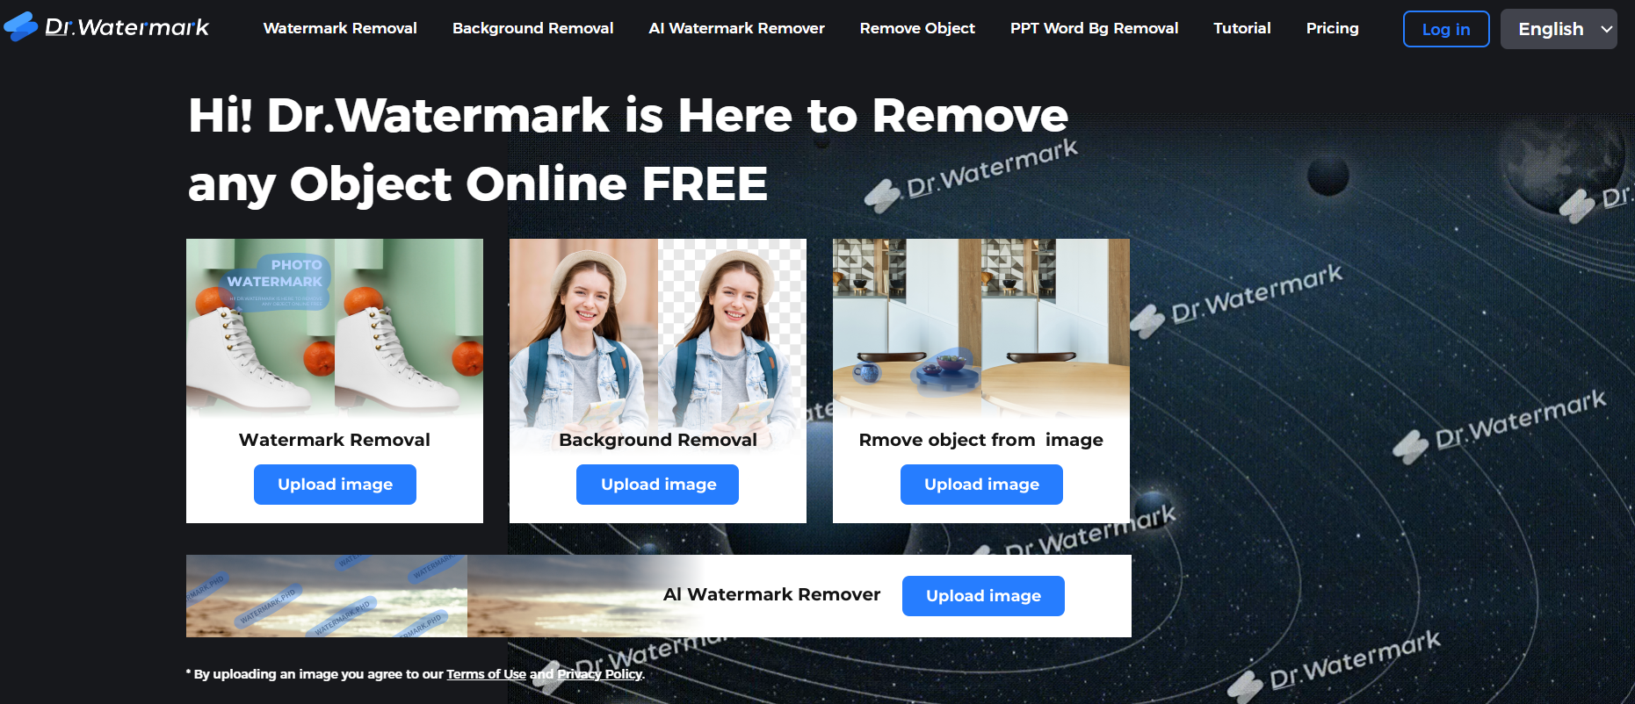1635x704 pixels.
Task: Click the girl background removal example thumbnail
Action: coord(657,332)
